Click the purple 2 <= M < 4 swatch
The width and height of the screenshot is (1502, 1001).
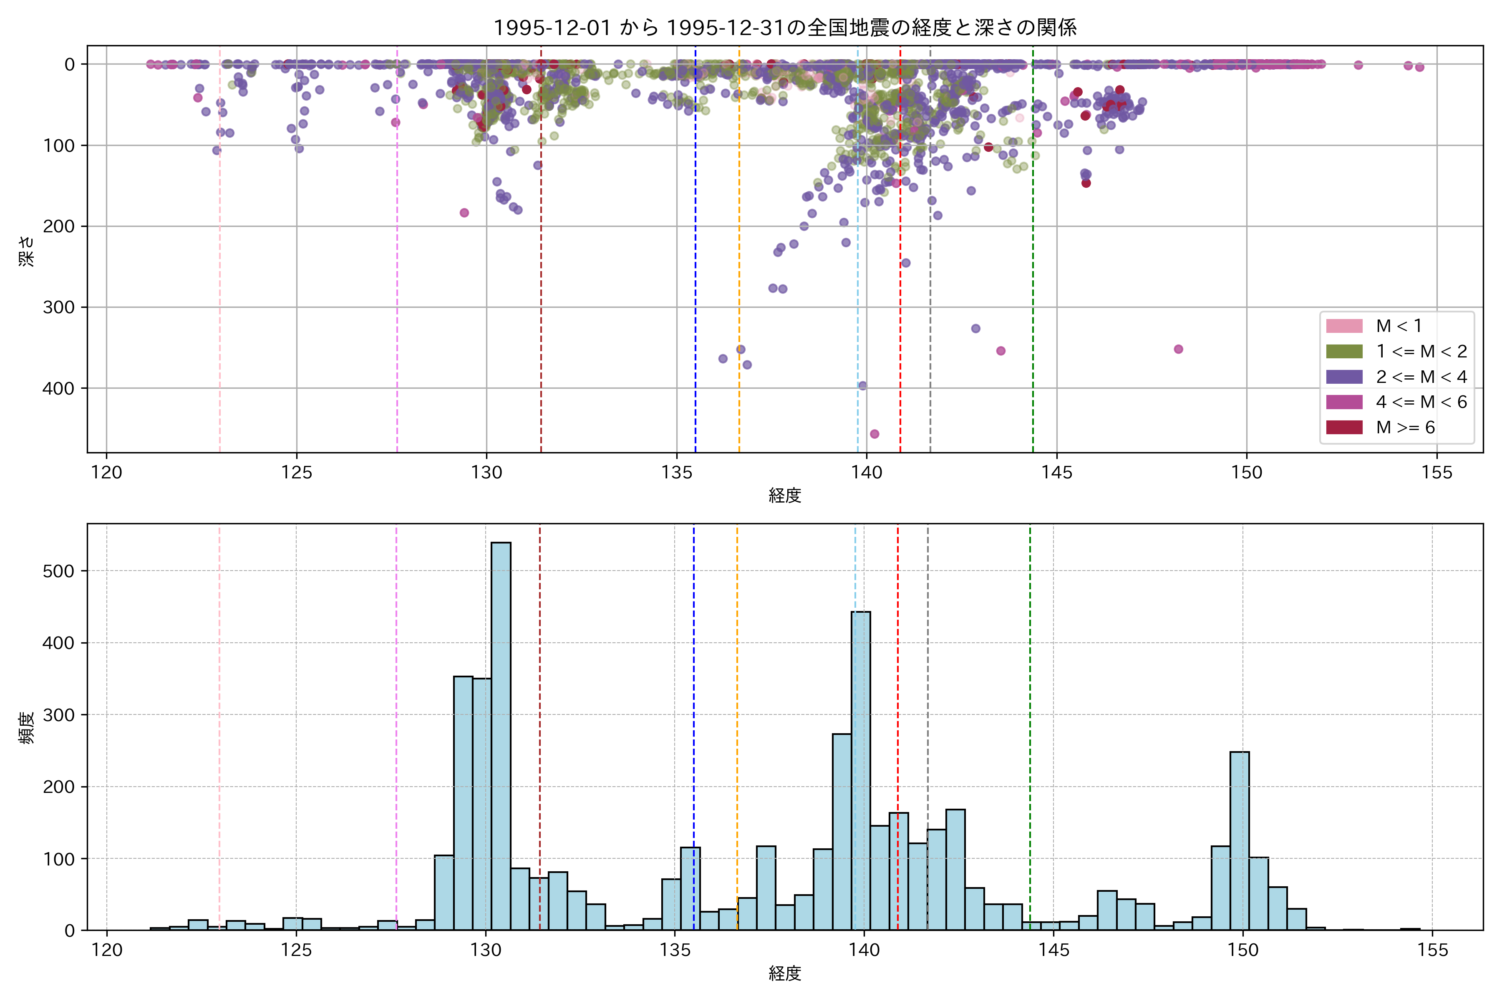(x=1343, y=377)
